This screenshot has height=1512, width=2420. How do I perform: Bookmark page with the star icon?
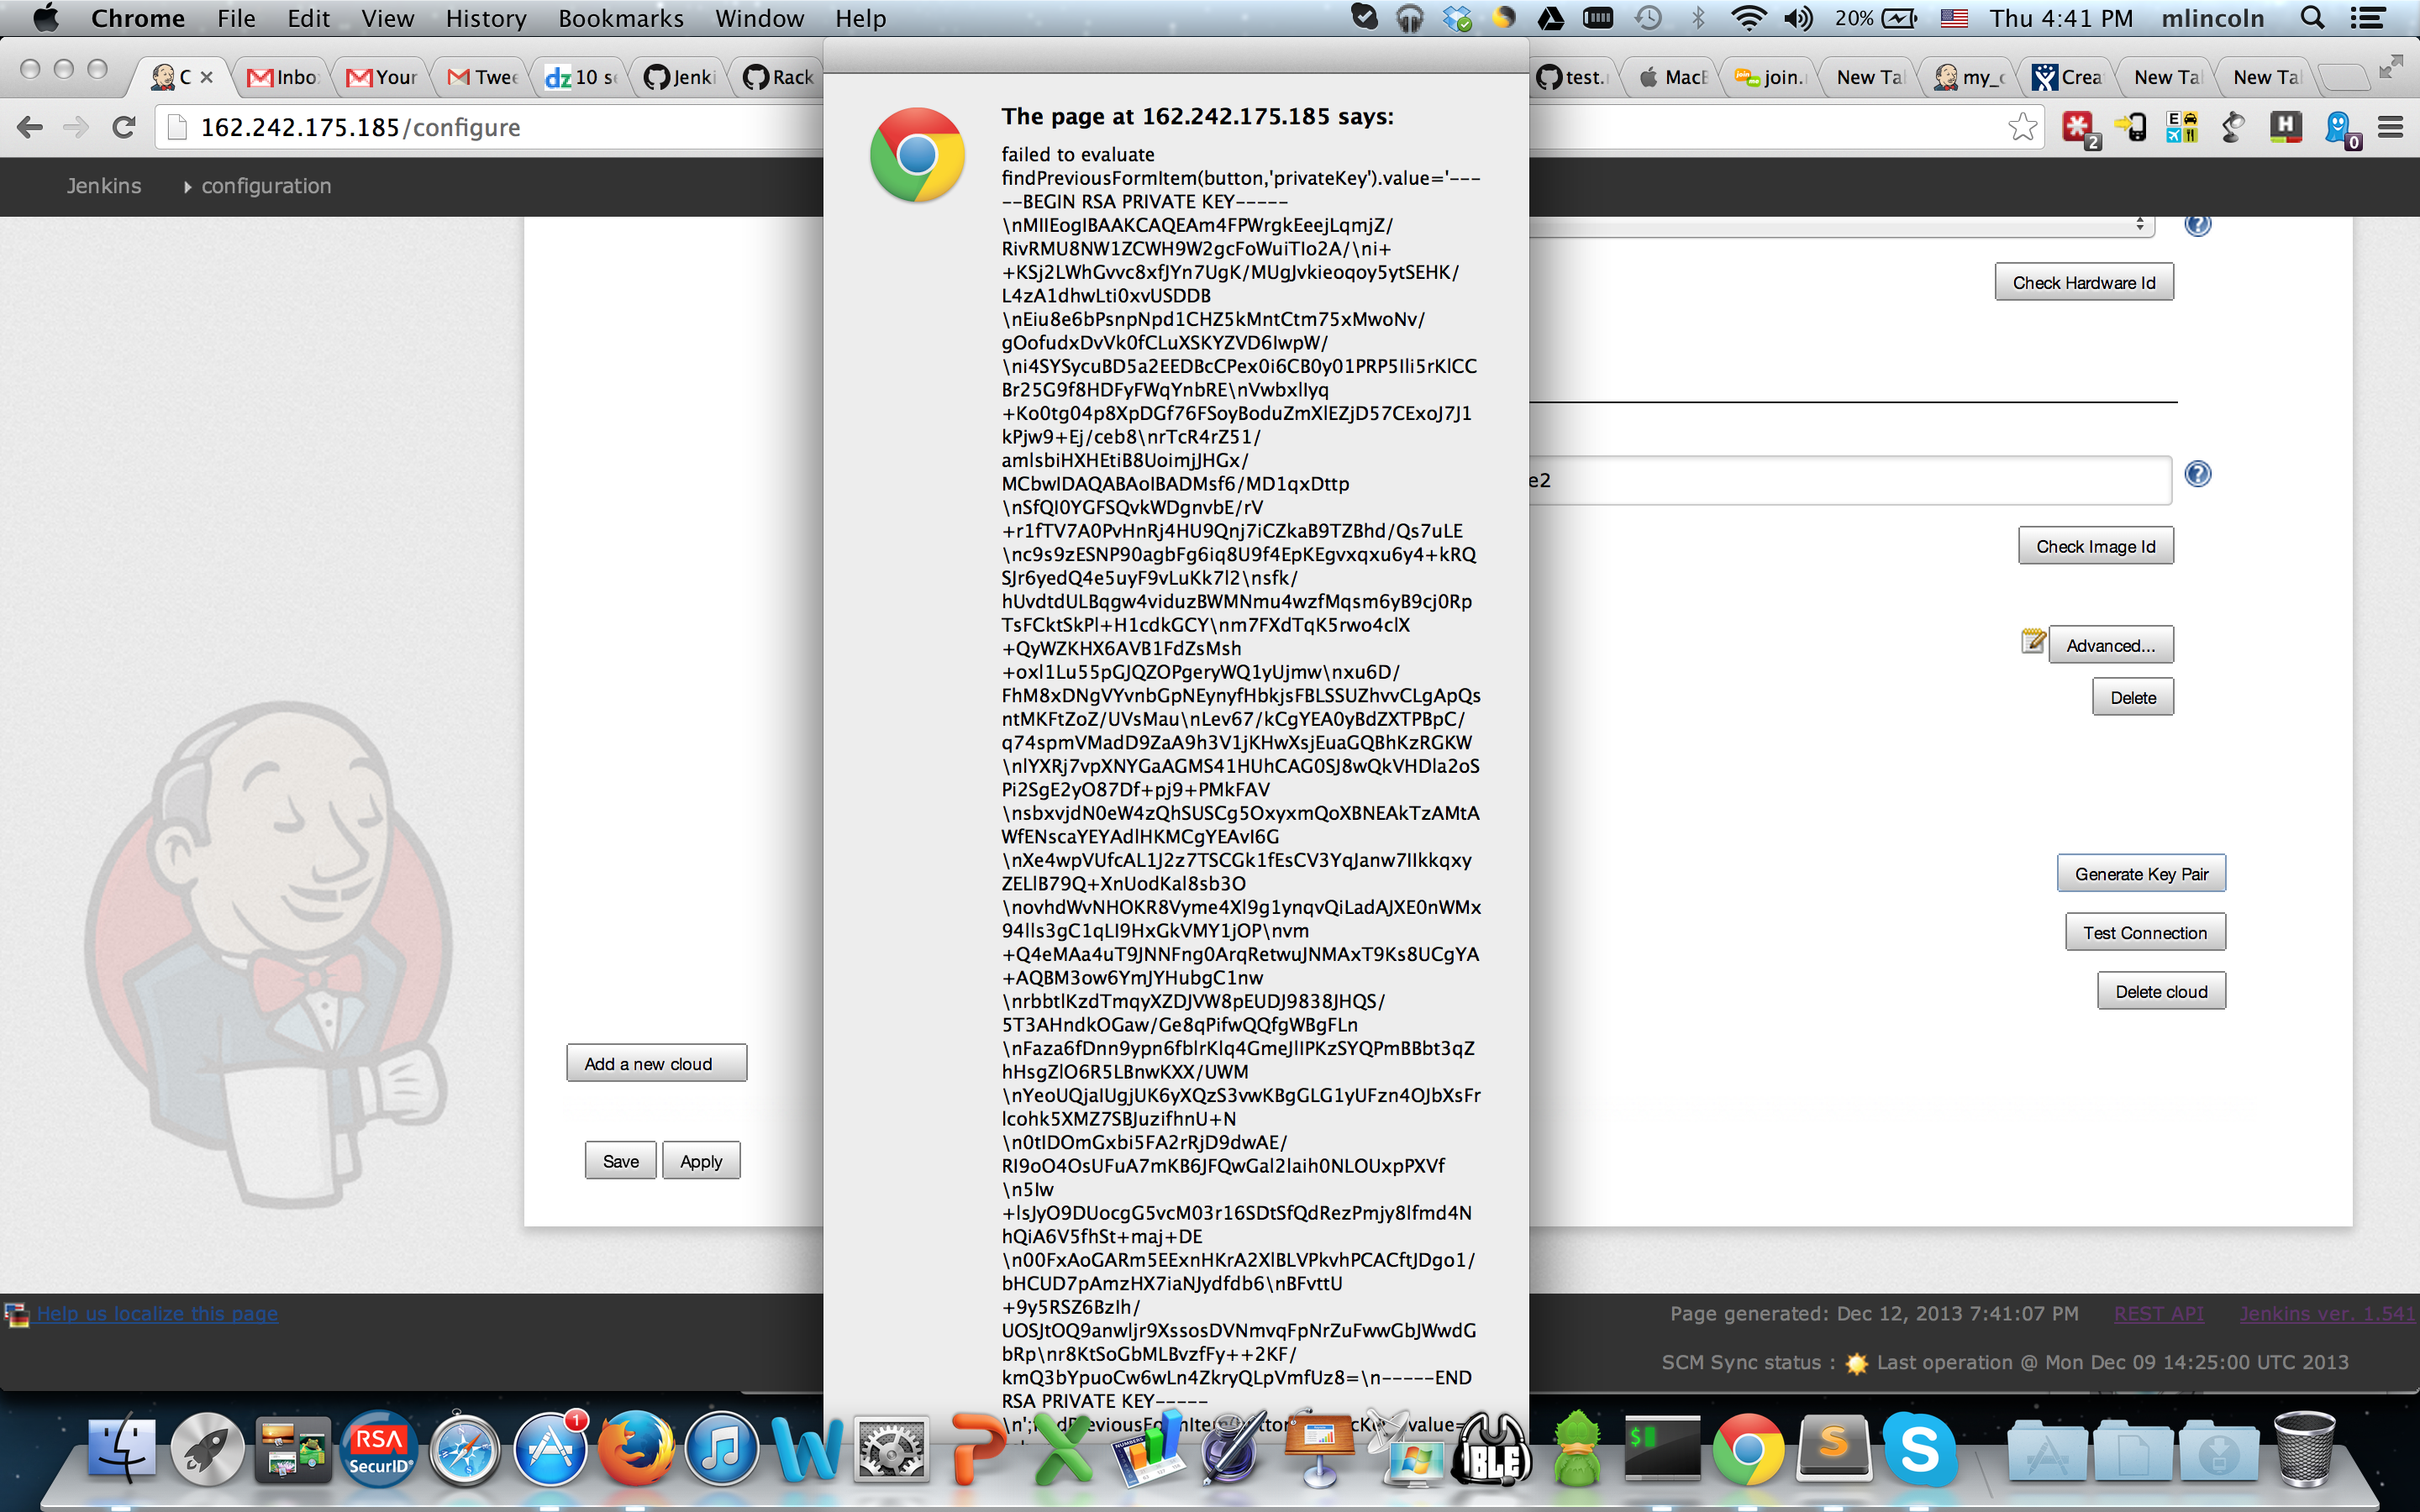point(2022,127)
